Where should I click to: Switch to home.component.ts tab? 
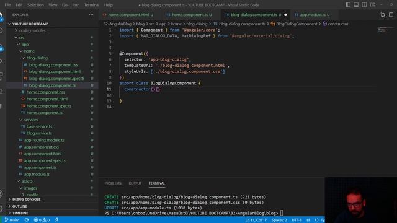coord(190,15)
